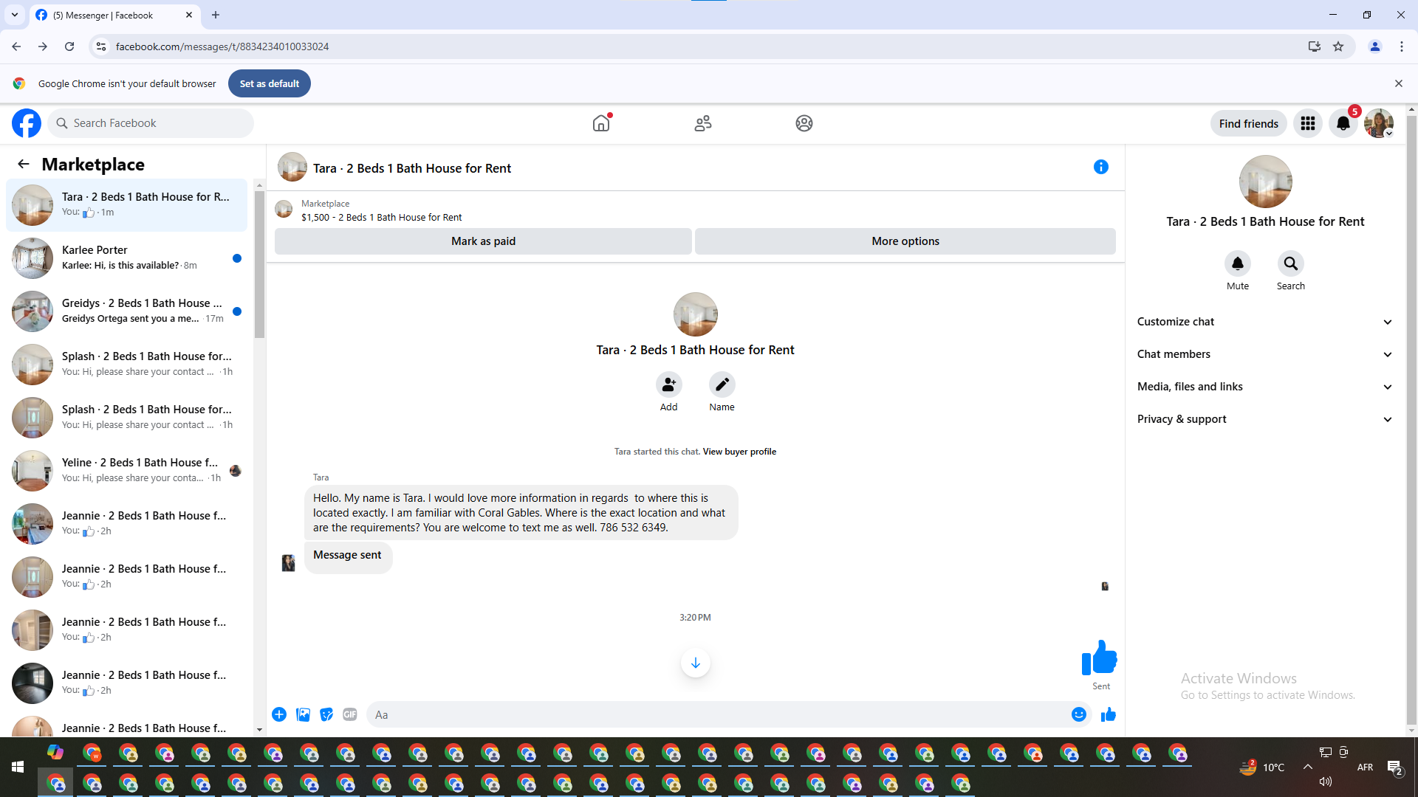Reload the page in Chrome
The height and width of the screenshot is (797, 1418).
pos(69,46)
